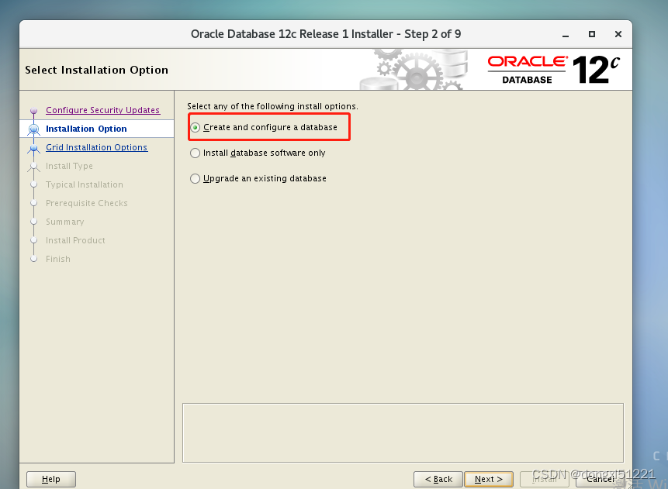Screen dimensions: 668x489
Task: Advance with the Next button
Action: coord(488,479)
